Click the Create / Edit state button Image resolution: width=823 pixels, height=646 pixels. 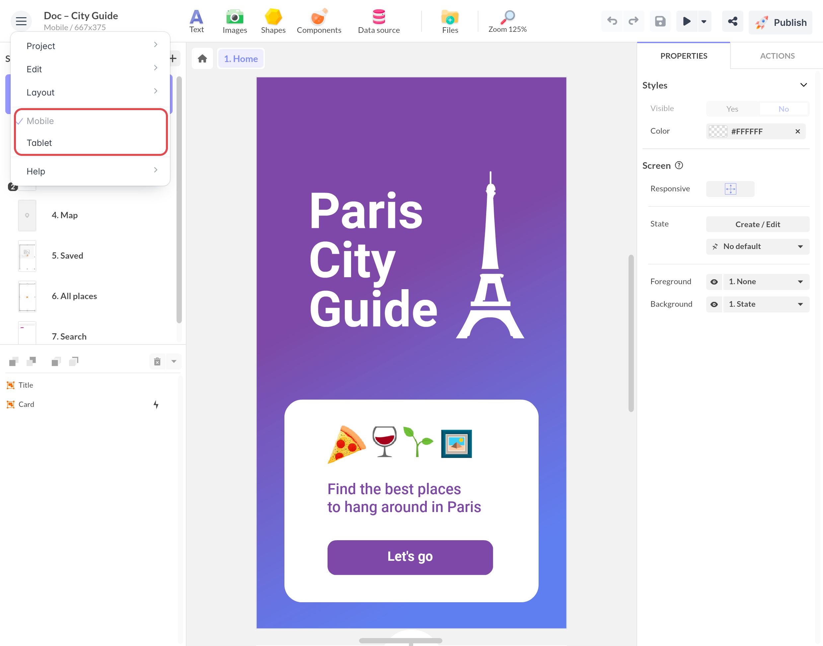758,224
